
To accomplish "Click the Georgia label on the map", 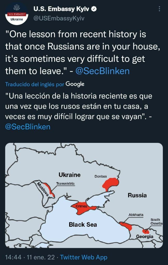I will [x=145, y=237].
